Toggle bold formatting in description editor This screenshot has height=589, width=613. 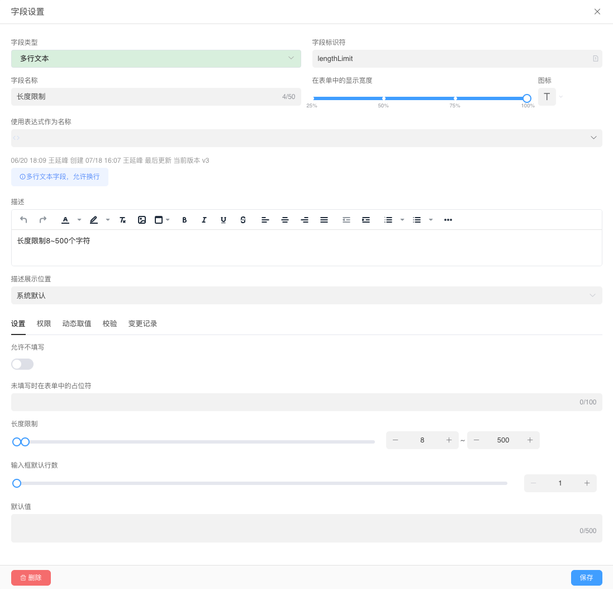184,220
